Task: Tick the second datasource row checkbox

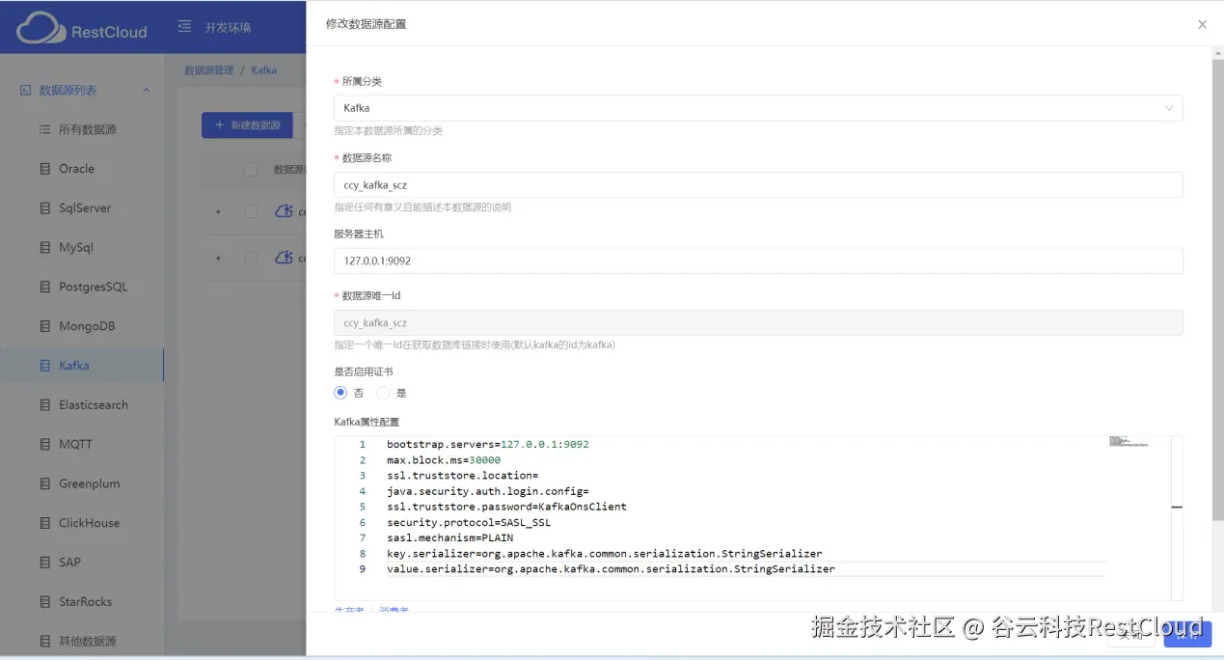Action: pos(251,258)
